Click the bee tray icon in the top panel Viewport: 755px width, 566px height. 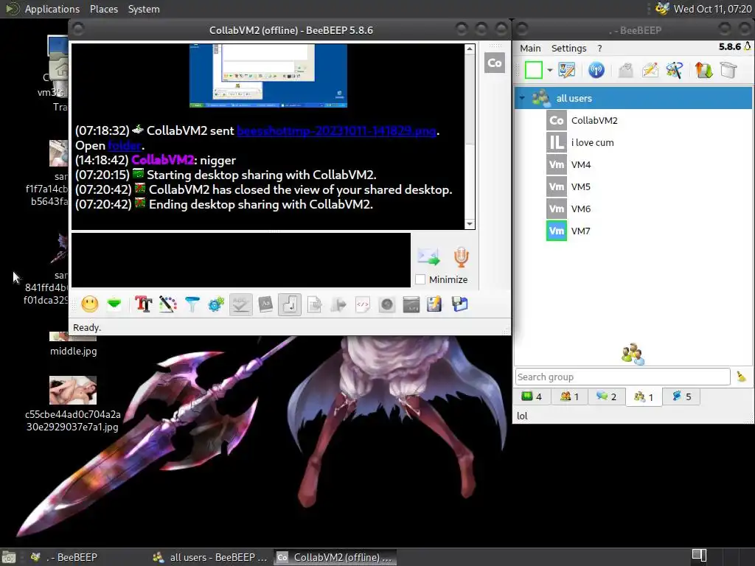click(662, 9)
